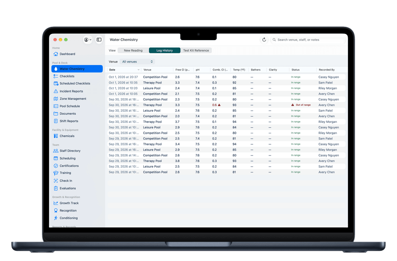Click the Scheduled Checklists sidebar label

tap(75, 83)
